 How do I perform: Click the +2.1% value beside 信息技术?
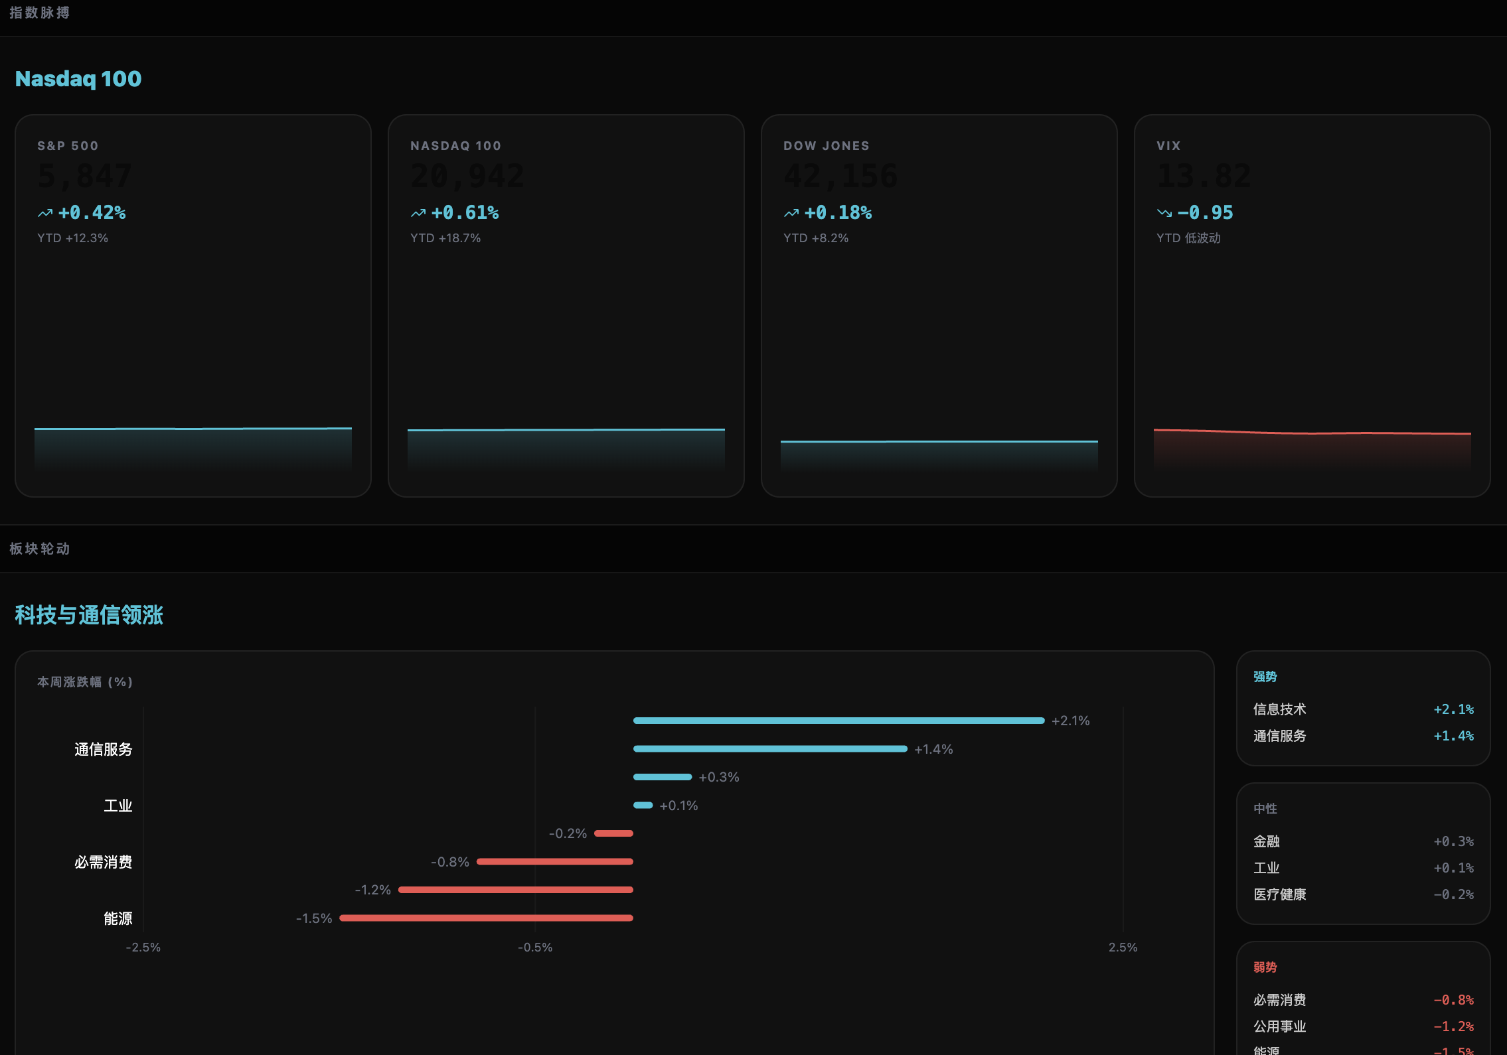pos(1454,709)
